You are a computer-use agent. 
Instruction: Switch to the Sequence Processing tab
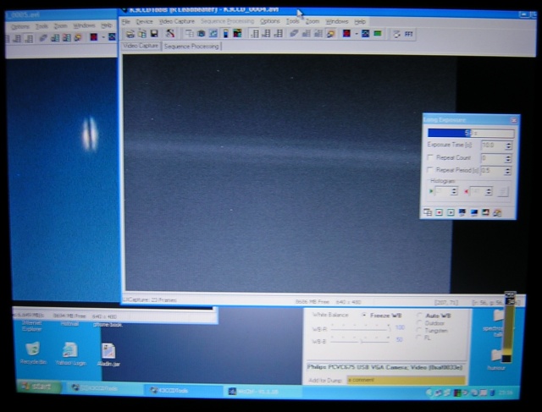pyautogui.click(x=191, y=47)
